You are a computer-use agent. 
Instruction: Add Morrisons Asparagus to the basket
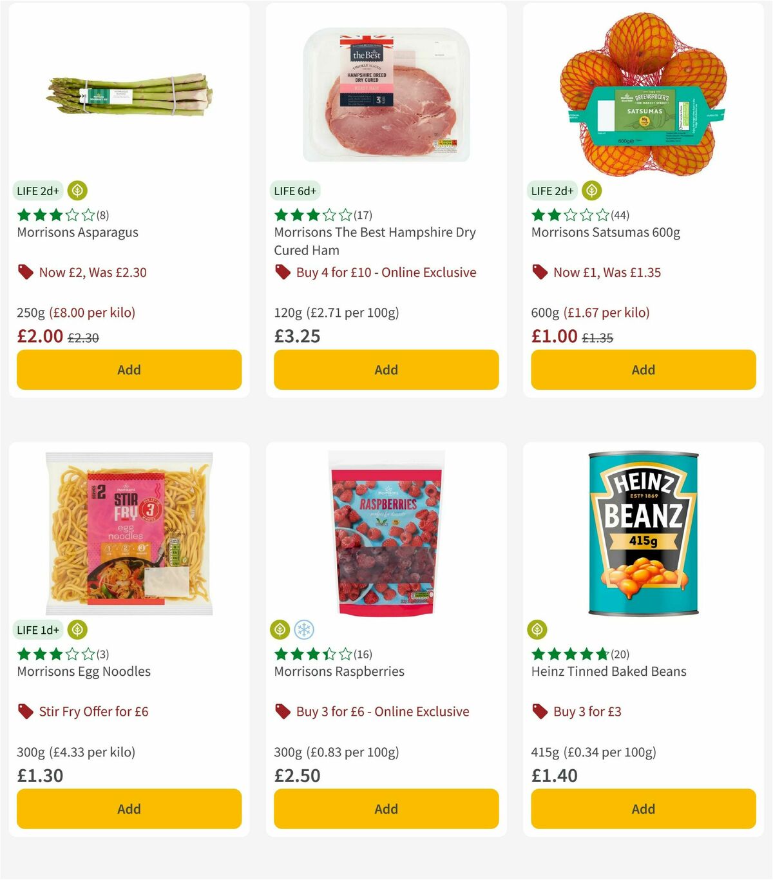pyautogui.click(x=129, y=370)
